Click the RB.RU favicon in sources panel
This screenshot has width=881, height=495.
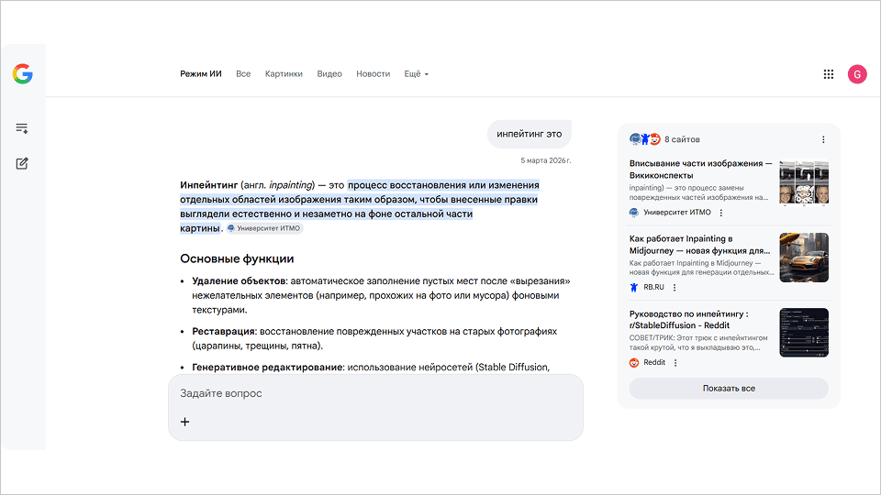point(634,287)
